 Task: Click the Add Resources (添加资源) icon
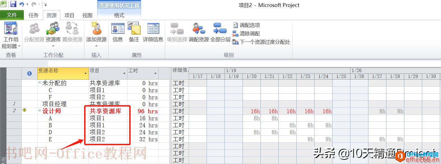pos(96,29)
